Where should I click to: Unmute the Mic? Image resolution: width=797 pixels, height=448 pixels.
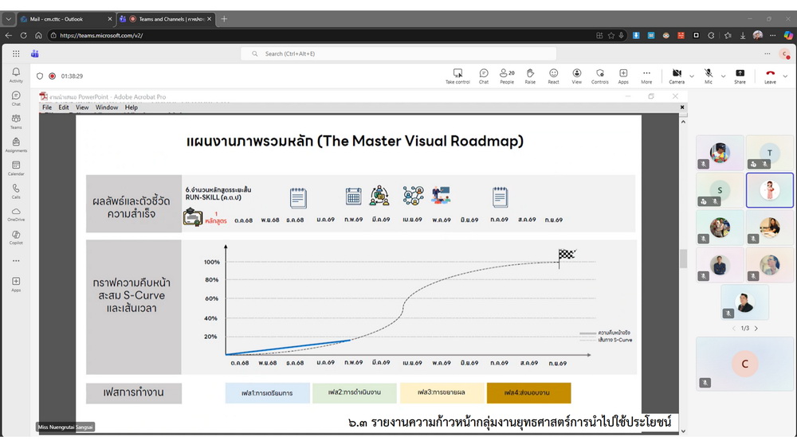(709, 76)
